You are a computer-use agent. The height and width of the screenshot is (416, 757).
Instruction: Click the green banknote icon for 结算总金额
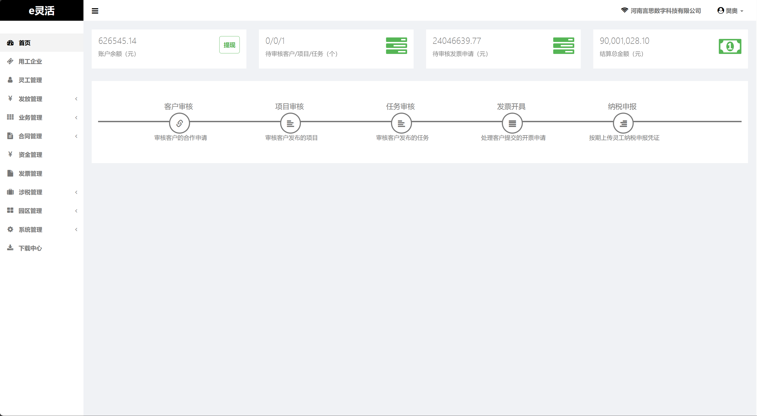730,46
